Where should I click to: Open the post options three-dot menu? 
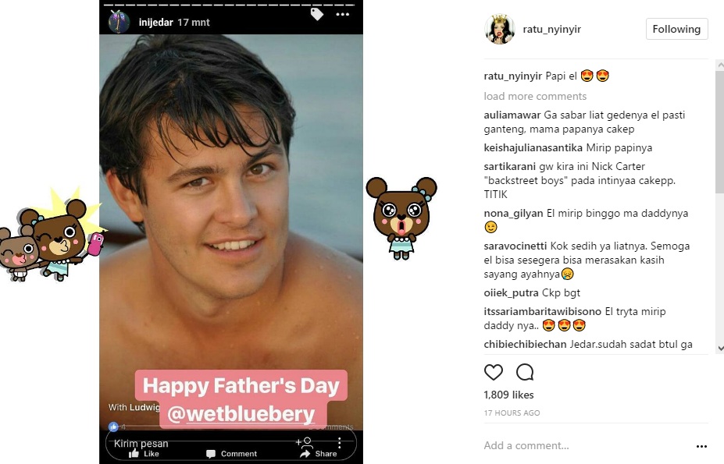[x=701, y=446]
